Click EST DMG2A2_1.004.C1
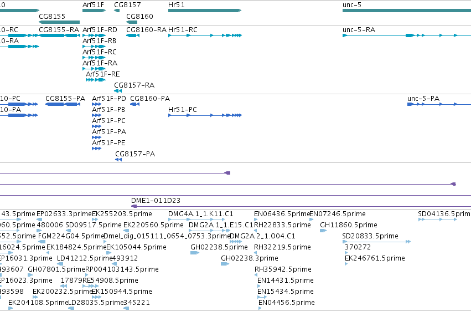This screenshot has height=311, width=471. (262, 236)
